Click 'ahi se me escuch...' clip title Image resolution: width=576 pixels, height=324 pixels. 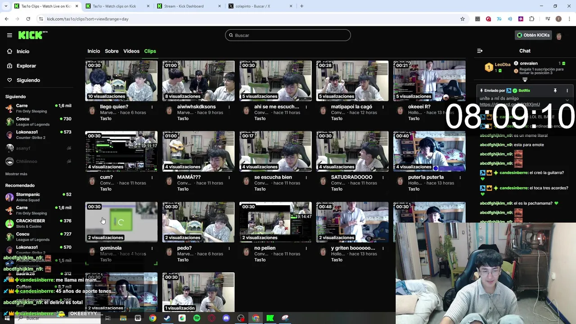[276, 107]
